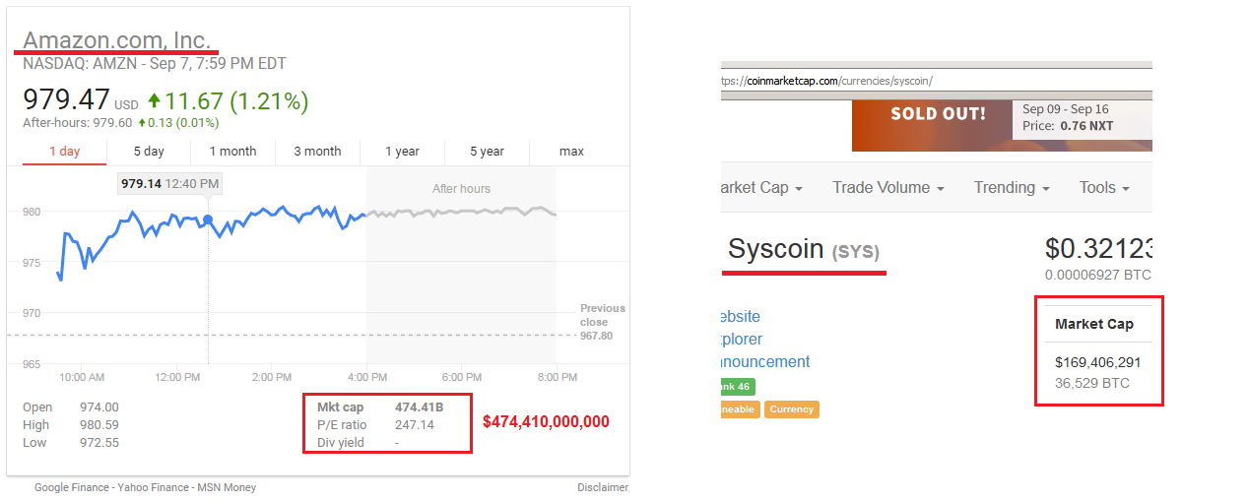Click the NASDAQ: AMZN ticker line

coord(155,64)
